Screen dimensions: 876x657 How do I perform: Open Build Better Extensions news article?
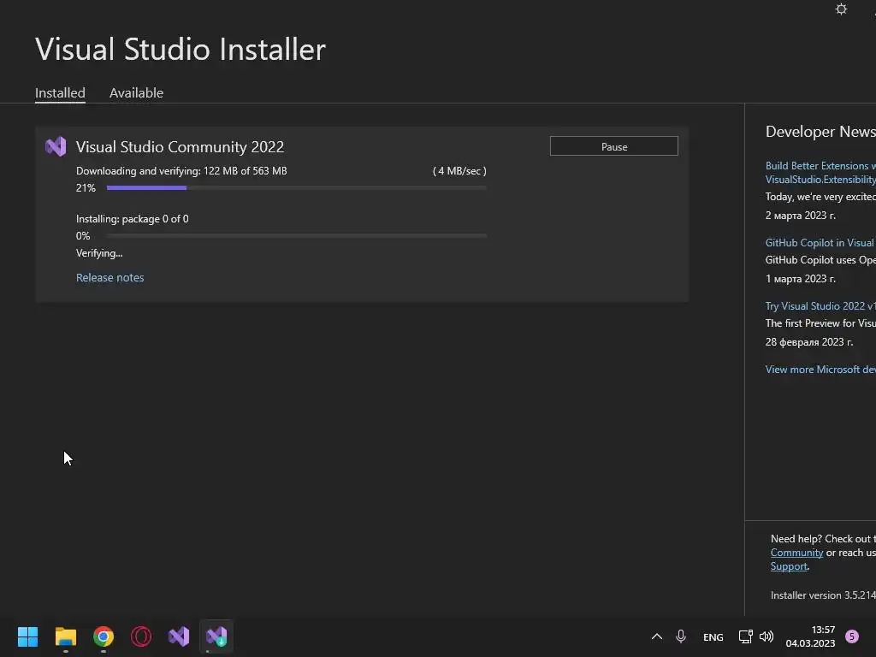(820, 172)
